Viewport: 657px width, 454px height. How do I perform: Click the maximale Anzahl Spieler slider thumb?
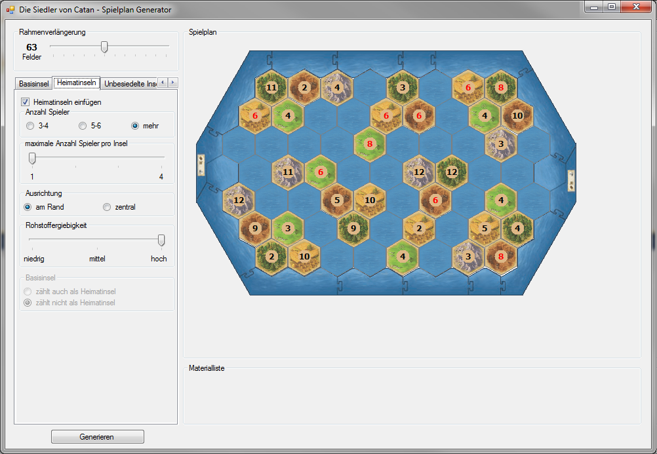tap(32, 159)
